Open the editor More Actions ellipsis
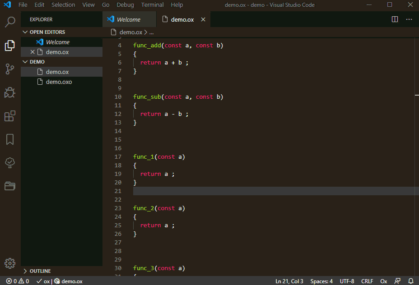This screenshot has height=285, width=419. pyautogui.click(x=409, y=19)
